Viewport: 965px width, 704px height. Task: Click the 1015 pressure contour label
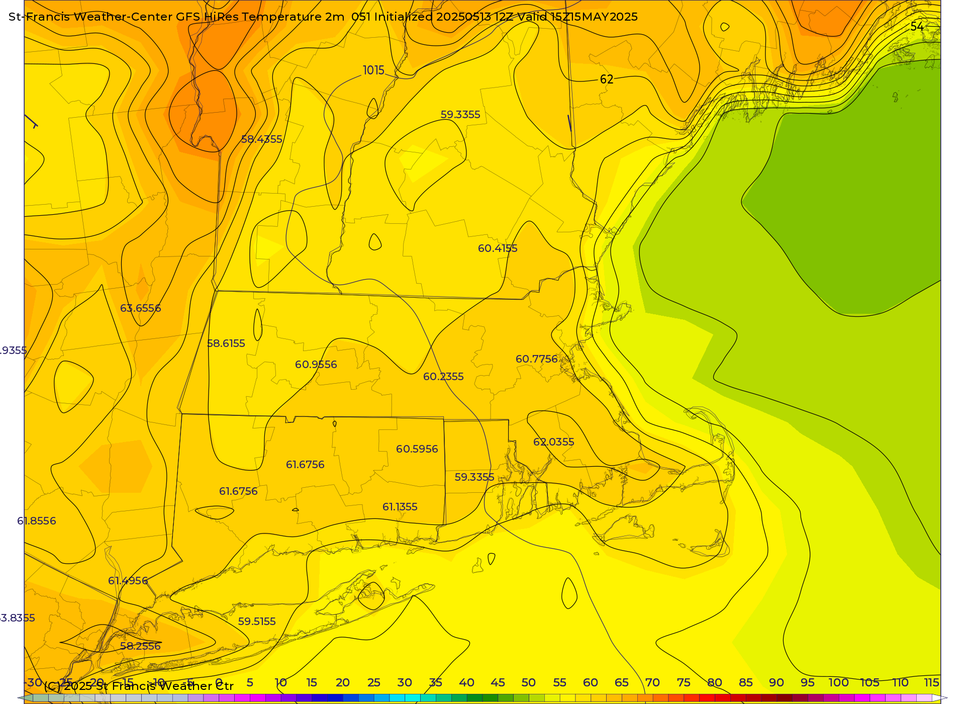coord(373,70)
